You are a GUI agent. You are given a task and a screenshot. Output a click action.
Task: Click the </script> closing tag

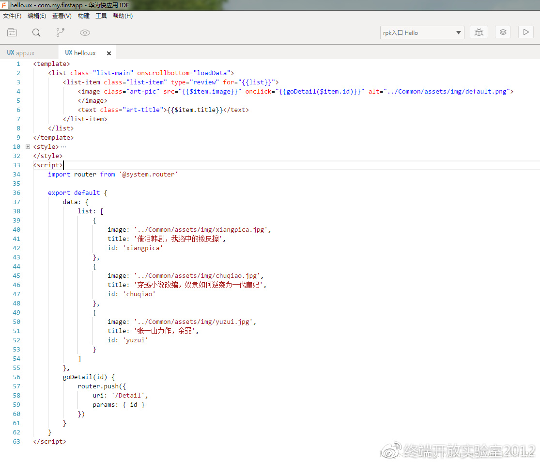tap(49, 441)
